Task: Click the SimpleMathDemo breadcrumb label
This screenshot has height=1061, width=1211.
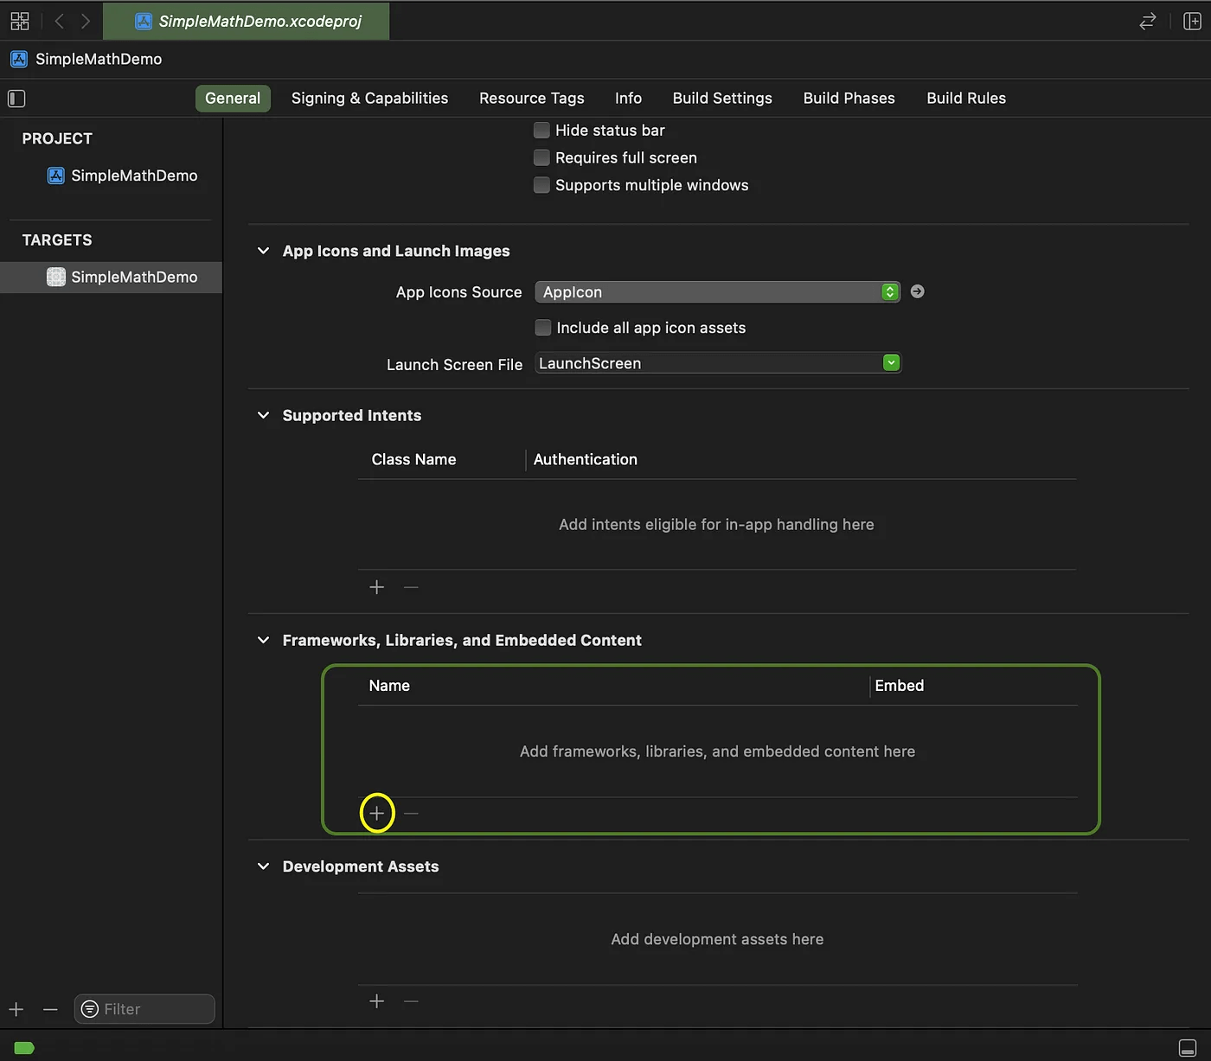Action: [99, 59]
